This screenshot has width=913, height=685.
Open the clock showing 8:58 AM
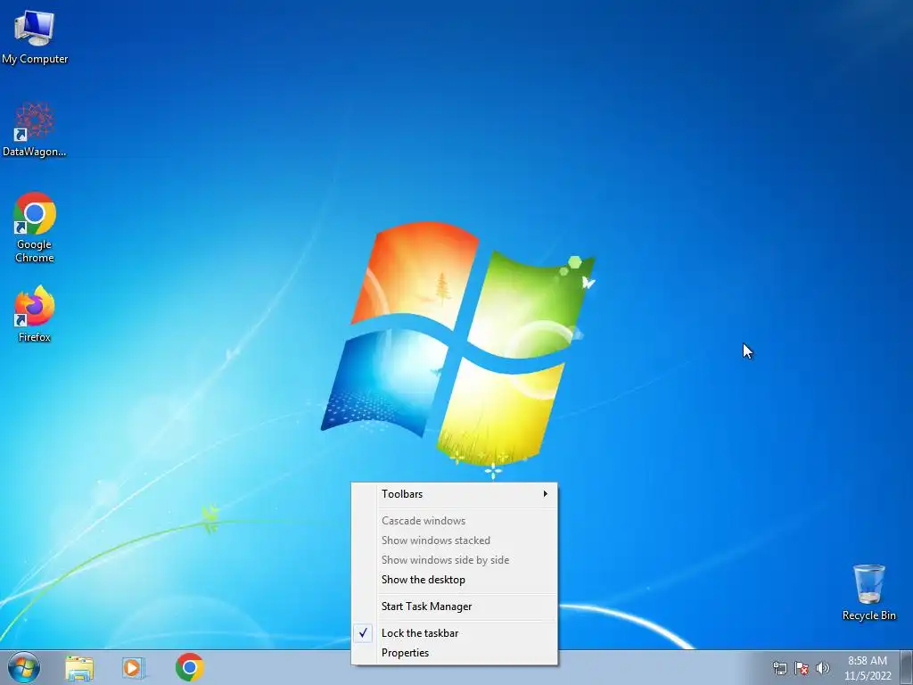point(868,667)
